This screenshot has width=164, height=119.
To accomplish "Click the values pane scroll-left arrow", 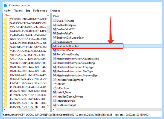I will (x=54, y=109).
